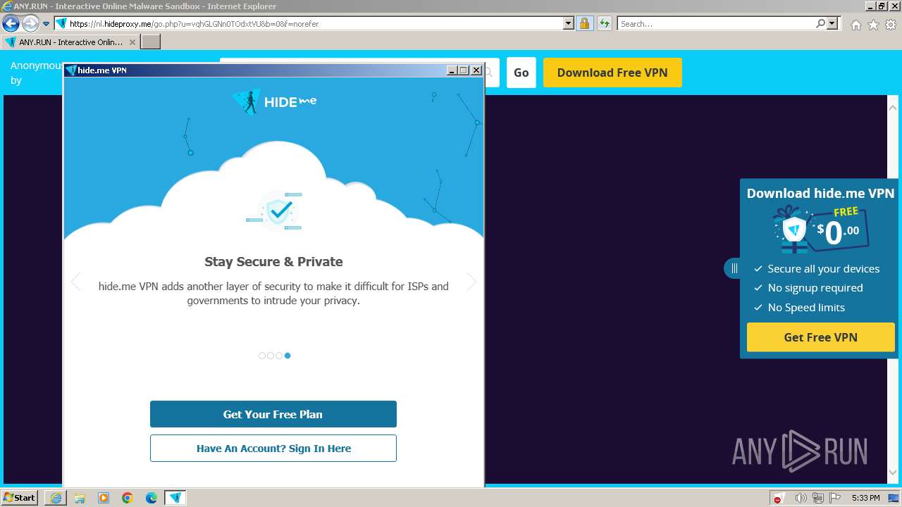Click the 'No Speed limits' text
The height and width of the screenshot is (507, 902).
pyautogui.click(x=806, y=308)
